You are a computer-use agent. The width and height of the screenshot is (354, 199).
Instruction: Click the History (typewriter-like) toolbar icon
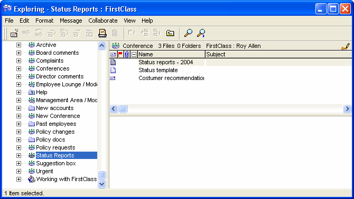[x=103, y=33]
